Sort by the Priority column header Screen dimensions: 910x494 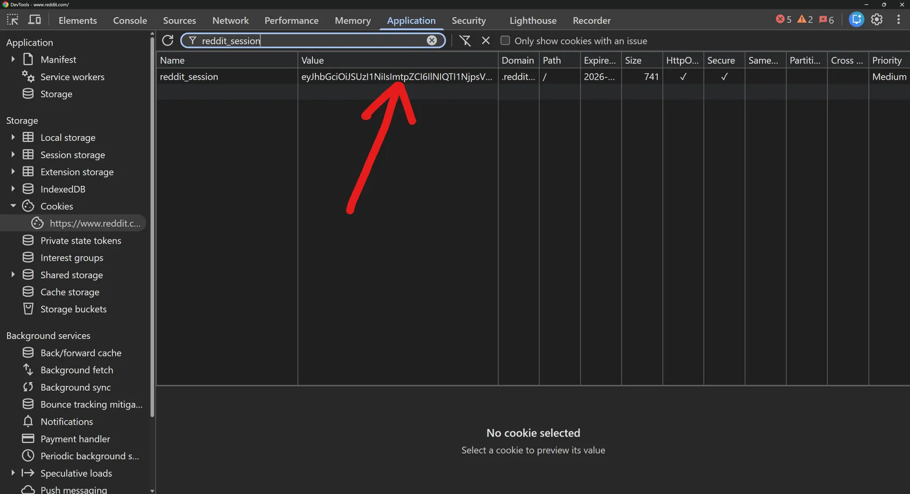pyautogui.click(x=889, y=60)
